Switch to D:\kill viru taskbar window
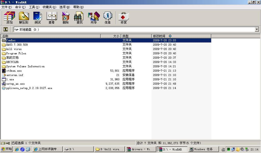261x153 pixels. point(110,149)
